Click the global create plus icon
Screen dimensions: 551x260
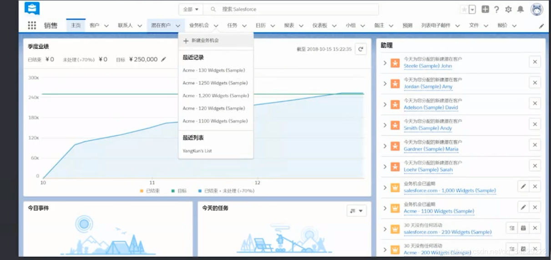coord(485,9)
